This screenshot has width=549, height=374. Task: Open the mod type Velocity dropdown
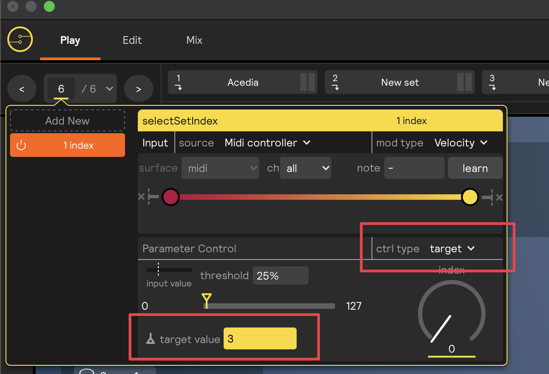tap(461, 143)
